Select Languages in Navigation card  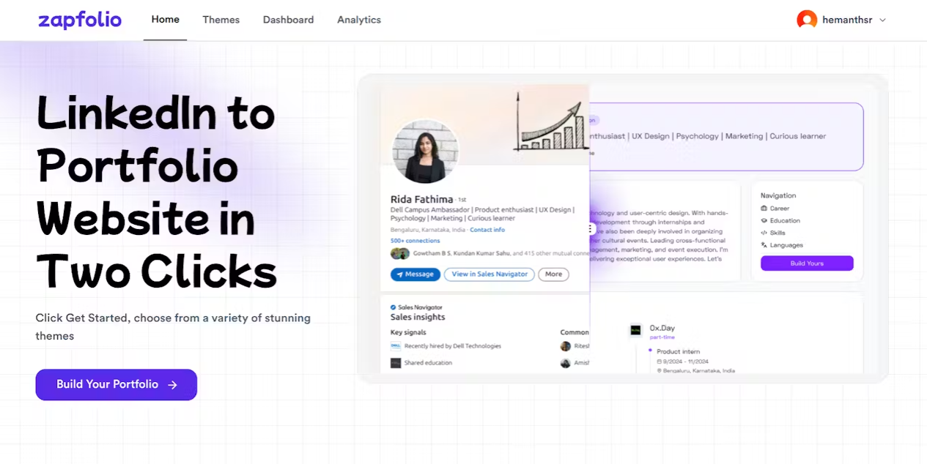[x=786, y=245]
